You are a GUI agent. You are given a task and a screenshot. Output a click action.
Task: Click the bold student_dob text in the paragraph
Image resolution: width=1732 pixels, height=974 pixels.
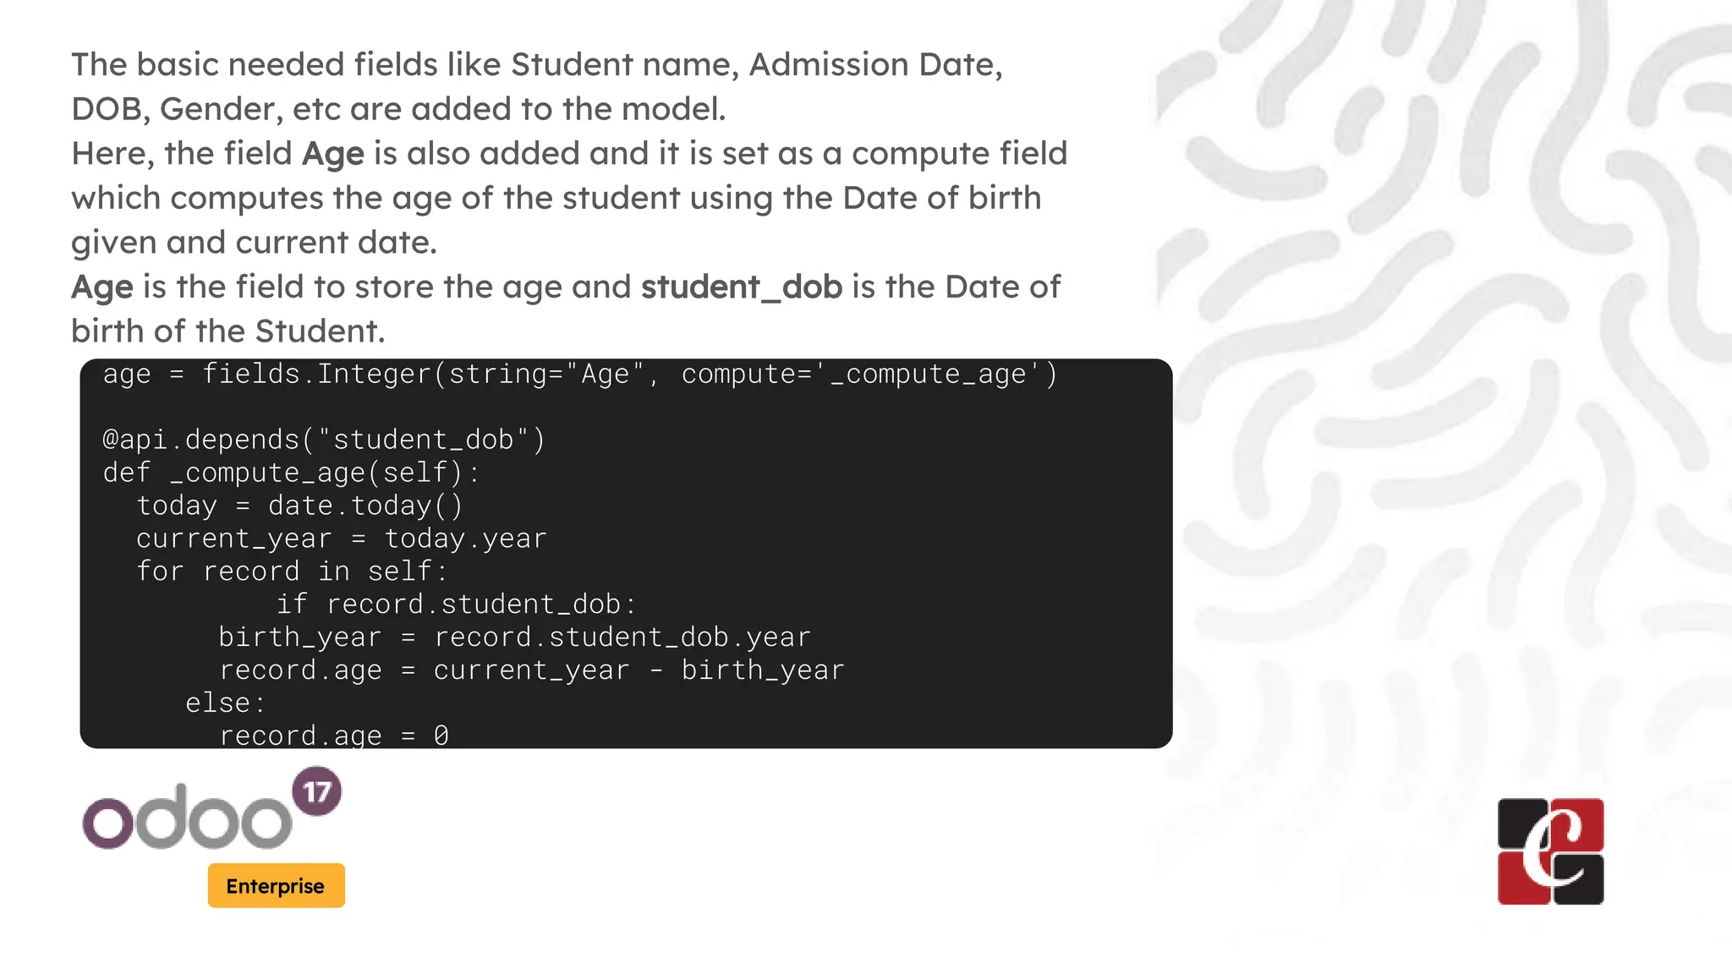point(741,287)
